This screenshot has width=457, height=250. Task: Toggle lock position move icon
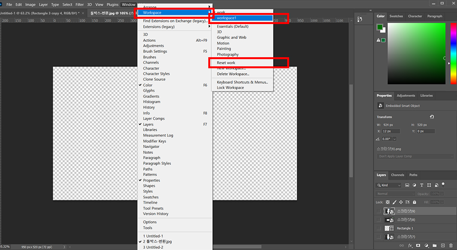click(x=401, y=202)
